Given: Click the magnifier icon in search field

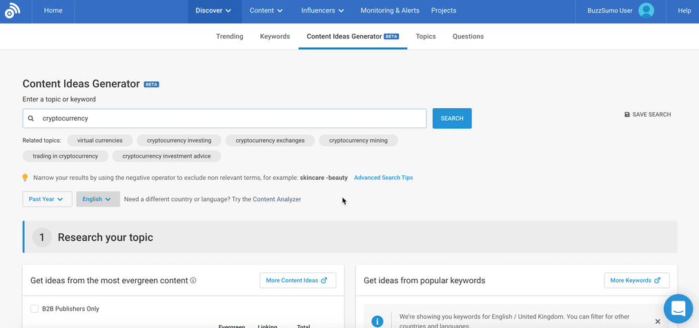Looking at the screenshot, I should pyautogui.click(x=31, y=119).
